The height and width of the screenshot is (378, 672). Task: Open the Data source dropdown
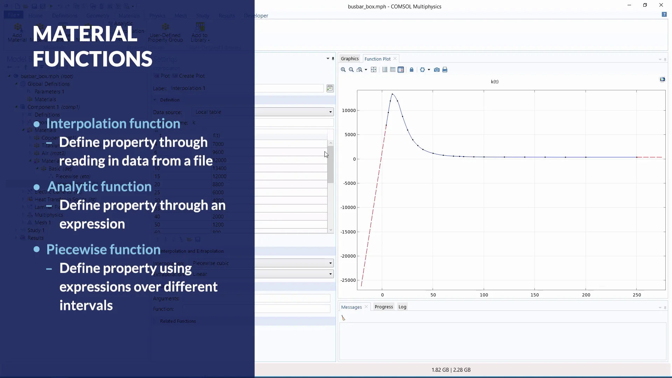[262, 112]
